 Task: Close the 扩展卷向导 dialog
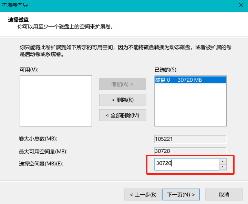coord(241,5)
